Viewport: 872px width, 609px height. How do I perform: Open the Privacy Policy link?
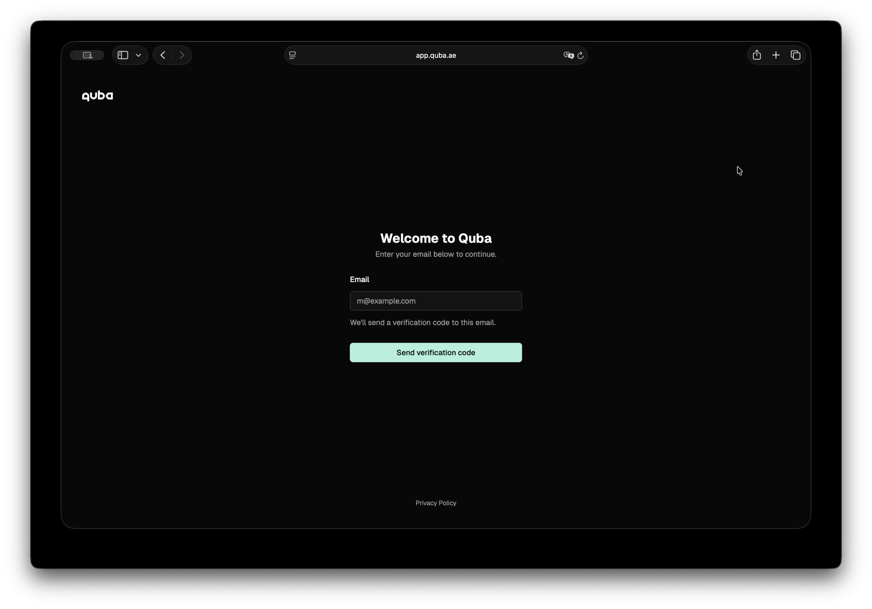click(436, 503)
